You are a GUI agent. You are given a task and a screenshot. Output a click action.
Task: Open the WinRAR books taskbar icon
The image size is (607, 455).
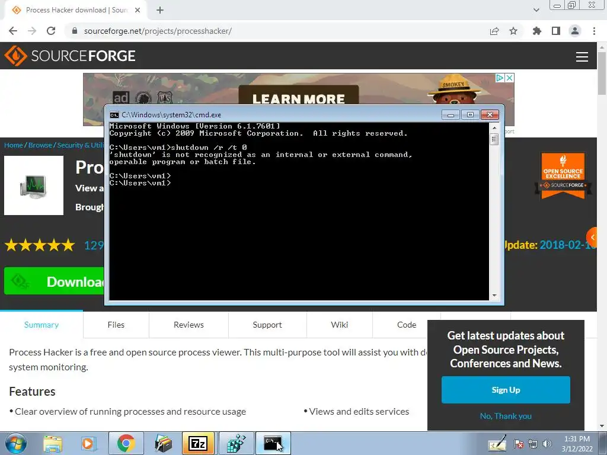tap(162, 443)
